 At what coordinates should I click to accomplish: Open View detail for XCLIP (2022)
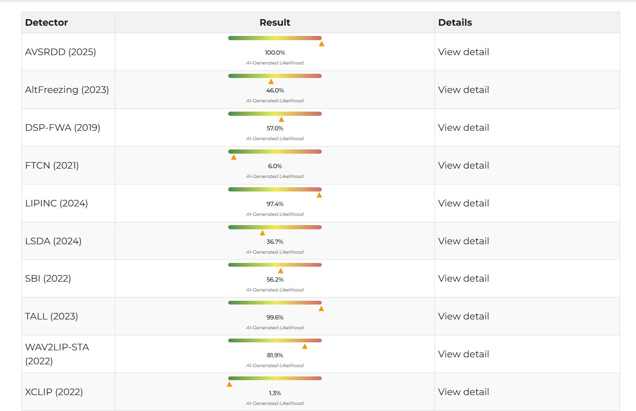pyautogui.click(x=463, y=392)
